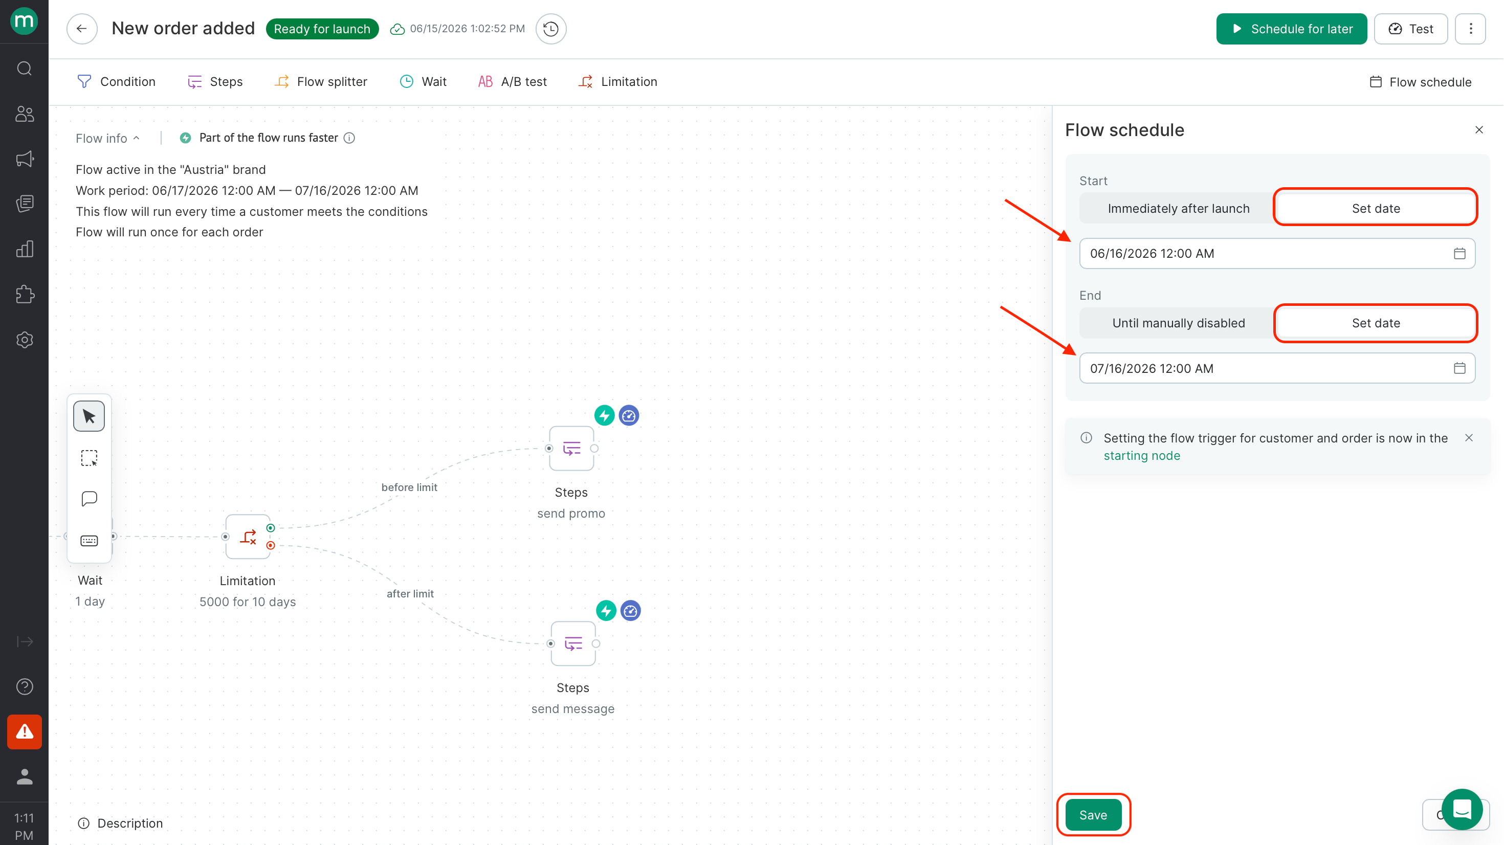
Task: Click the app logo at top
Action: point(24,21)
